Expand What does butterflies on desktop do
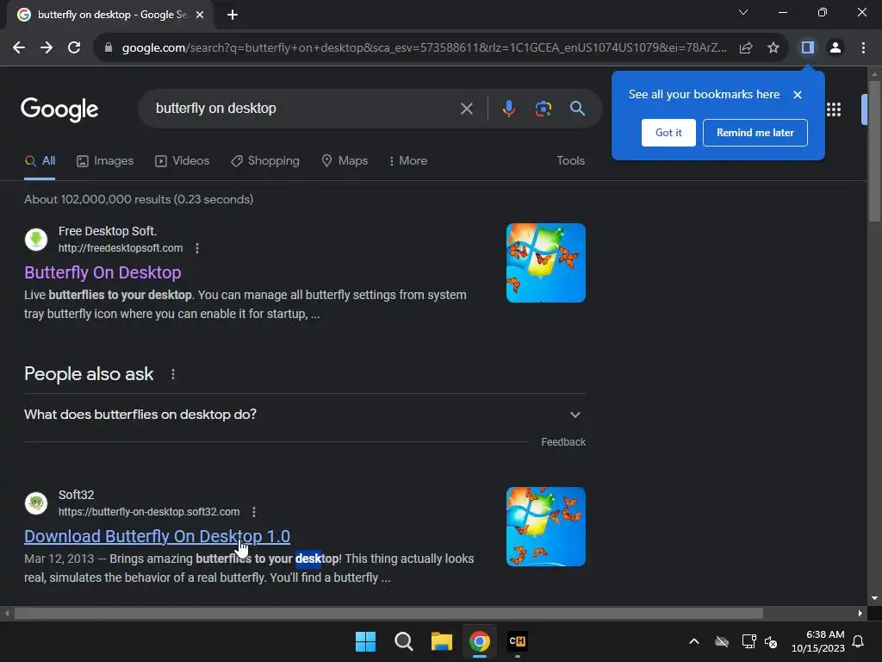The width and height of the screenshot is (882, 662). point(304,415)
